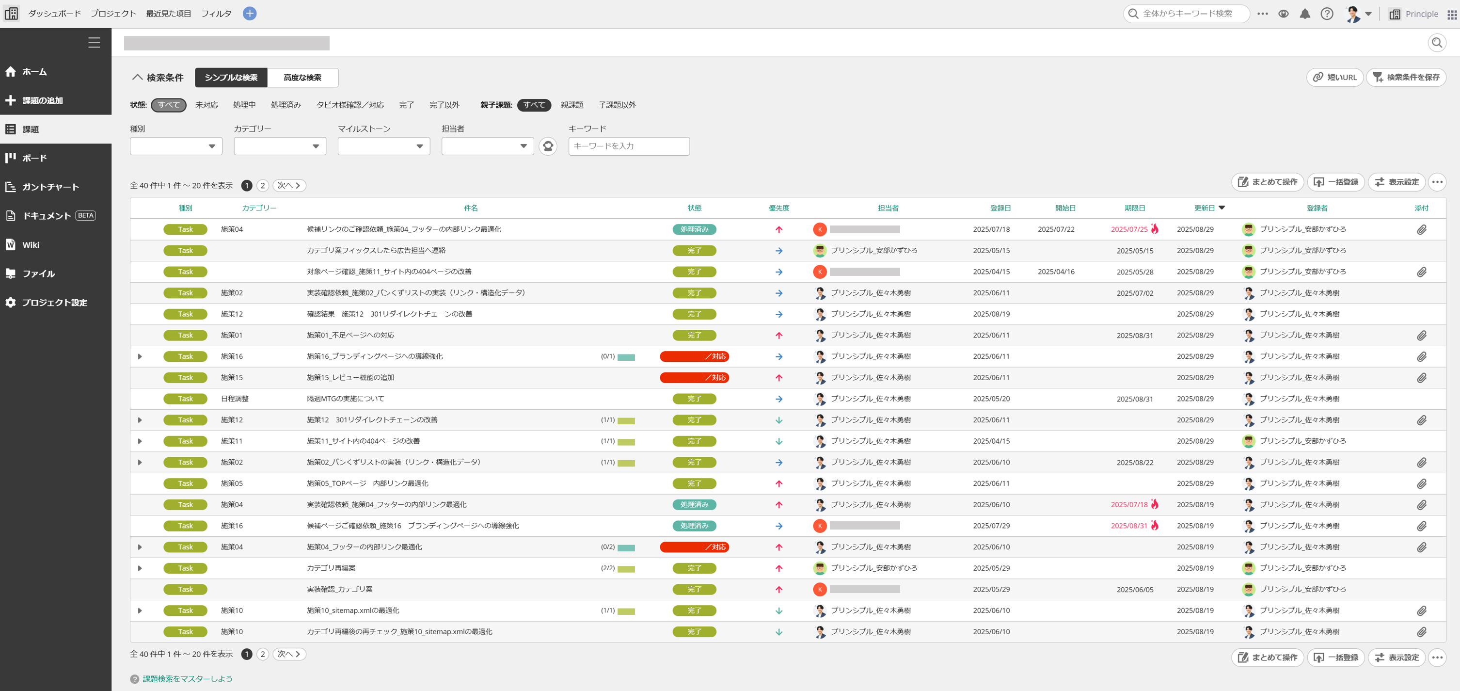Select 親課題 parent-child filter

click(x=571, y=105)
